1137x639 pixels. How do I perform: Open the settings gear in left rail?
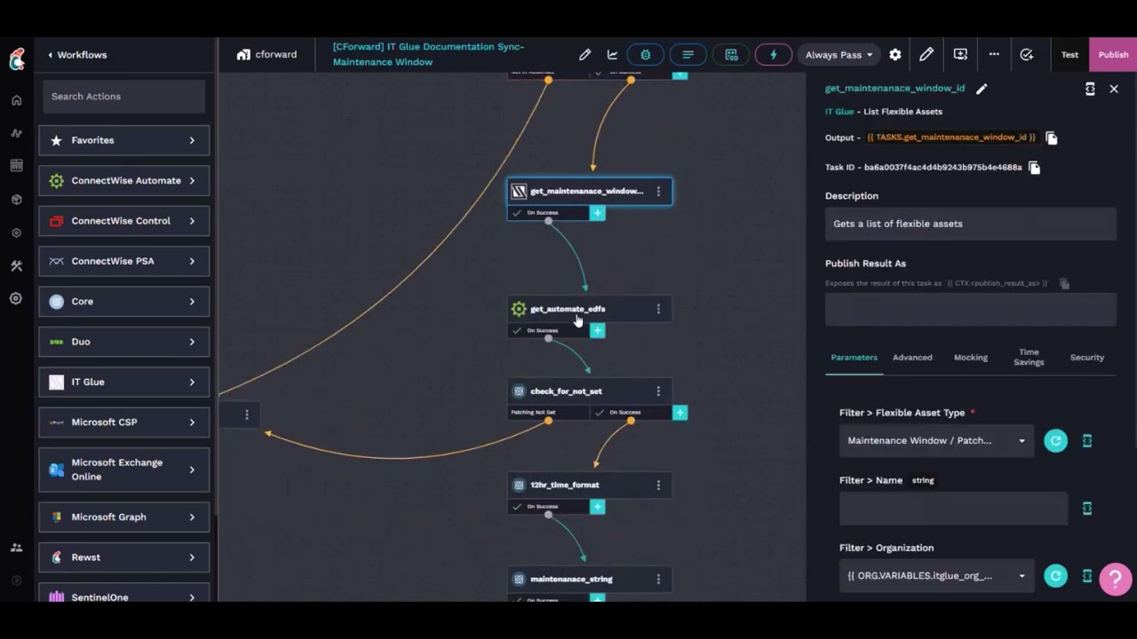pyautogui.click(x=16, y=299)
